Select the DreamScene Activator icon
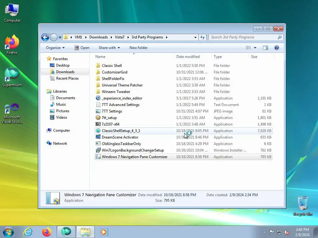 click(x=98, y=137)
